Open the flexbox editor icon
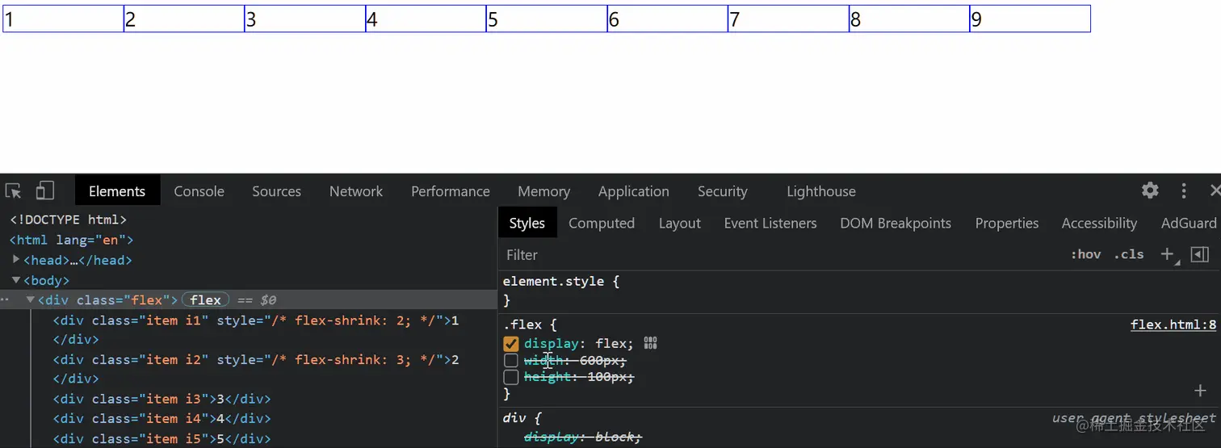 pos(651,343)
